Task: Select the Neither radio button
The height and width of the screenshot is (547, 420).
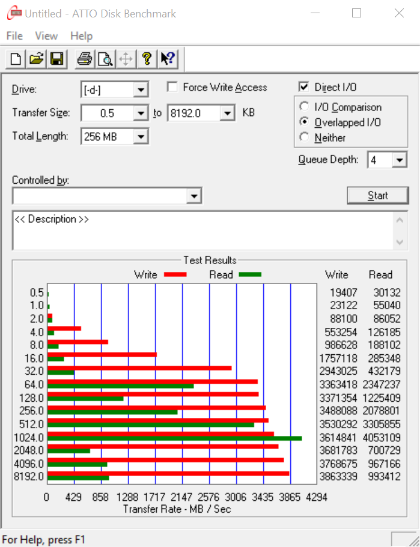Action: pyautogui.click(x=304, y=137)
